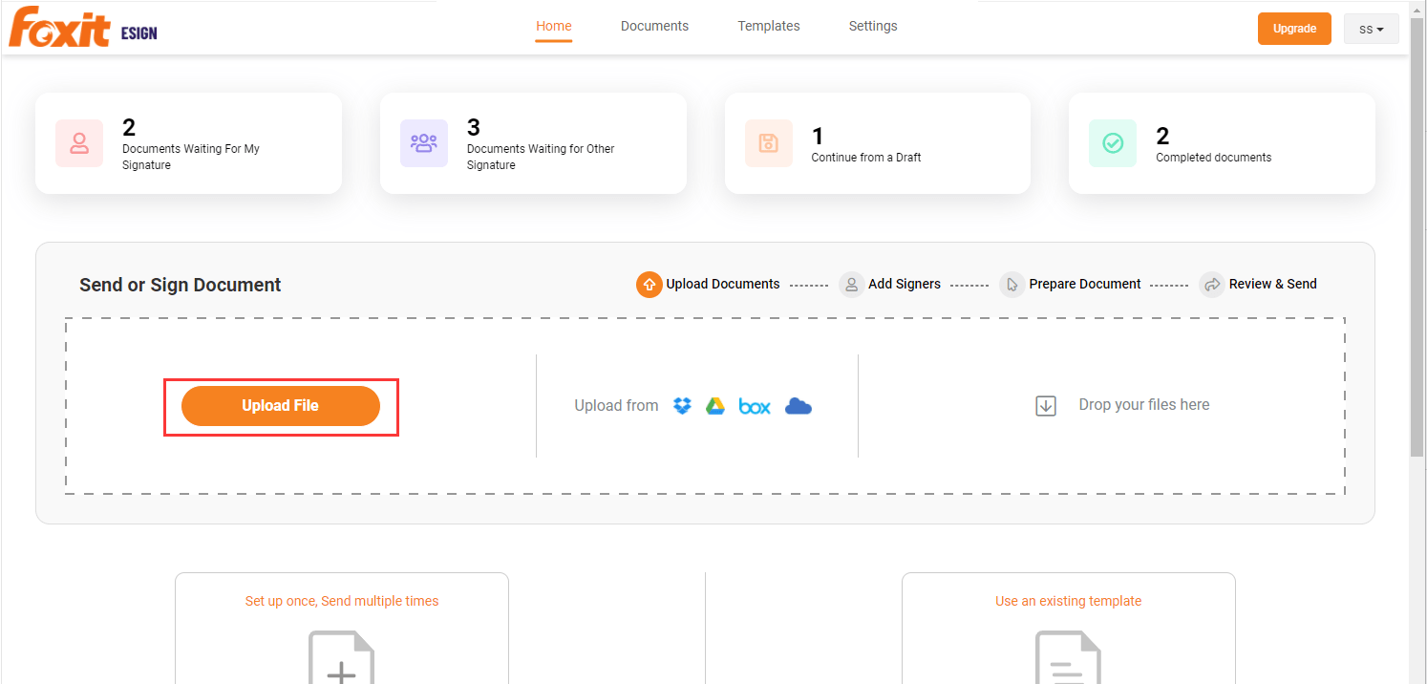
Task: Click the Add Signers step icon
Action: [x=851, y=284]
